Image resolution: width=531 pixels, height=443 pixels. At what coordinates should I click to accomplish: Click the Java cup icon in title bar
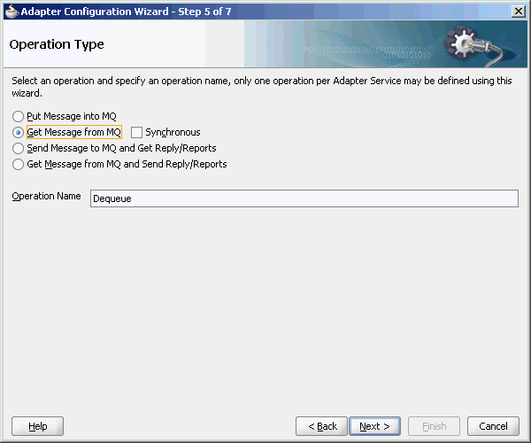click(12, 12)
